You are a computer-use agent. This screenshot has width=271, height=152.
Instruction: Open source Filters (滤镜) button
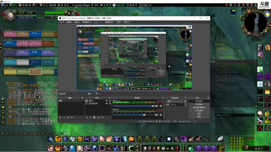[x=99, y=94]
